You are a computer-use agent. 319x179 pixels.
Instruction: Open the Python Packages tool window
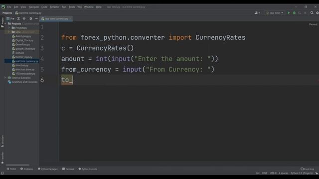(48, 169)
